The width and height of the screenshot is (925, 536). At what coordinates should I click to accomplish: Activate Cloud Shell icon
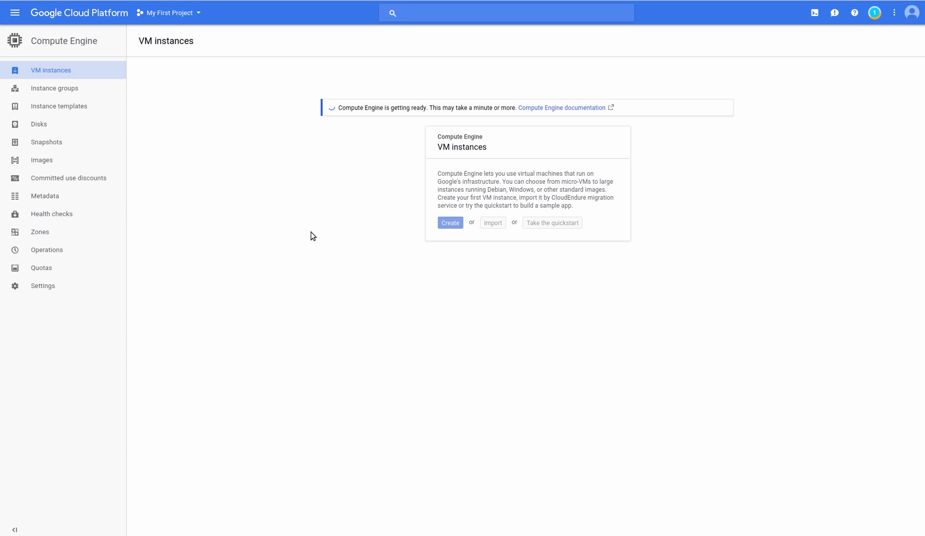point(814,13)
